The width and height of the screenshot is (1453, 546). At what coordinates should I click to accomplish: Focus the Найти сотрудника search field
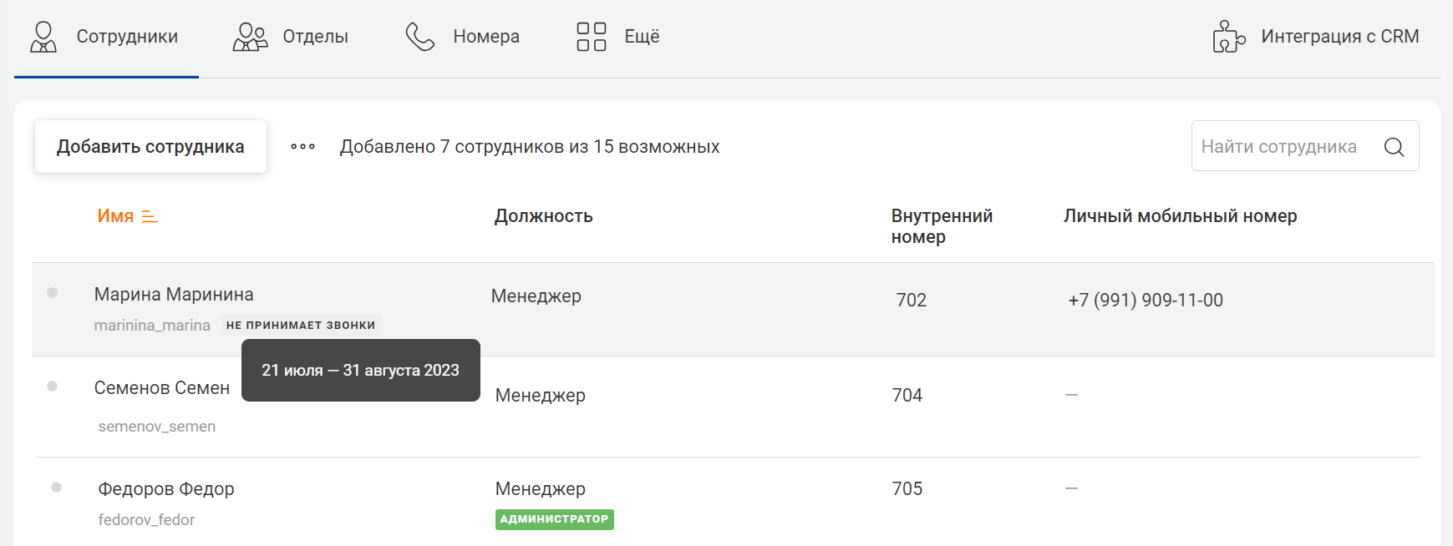1305,146
